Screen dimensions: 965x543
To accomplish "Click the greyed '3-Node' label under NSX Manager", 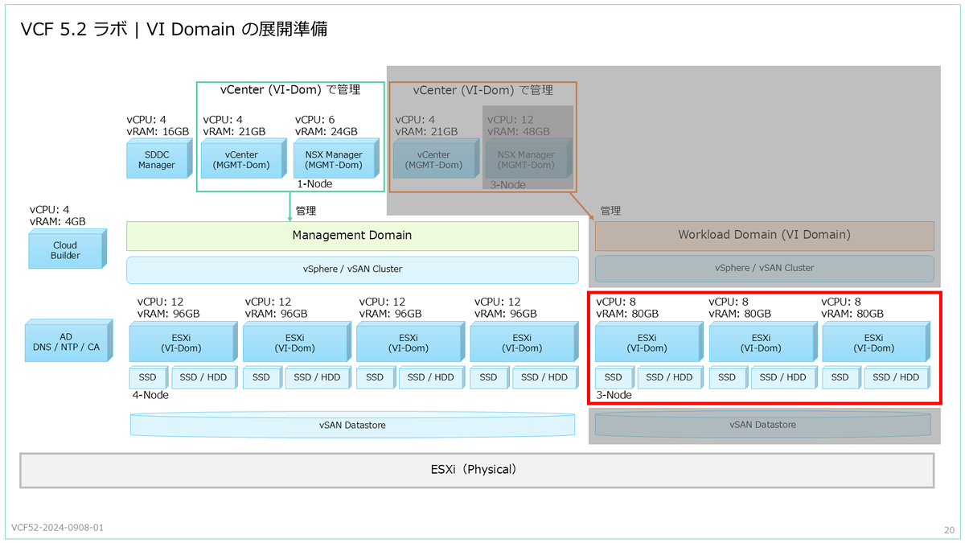I will (508, 185).
